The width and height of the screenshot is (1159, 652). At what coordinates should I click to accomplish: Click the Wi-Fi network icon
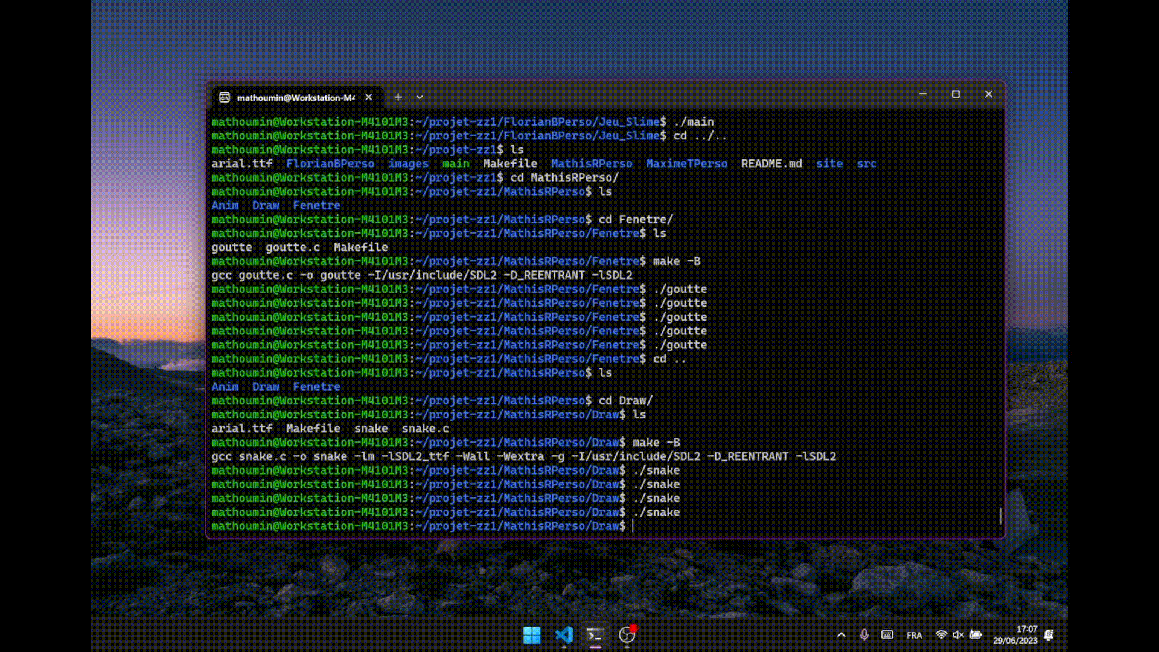tap(940, 634)
